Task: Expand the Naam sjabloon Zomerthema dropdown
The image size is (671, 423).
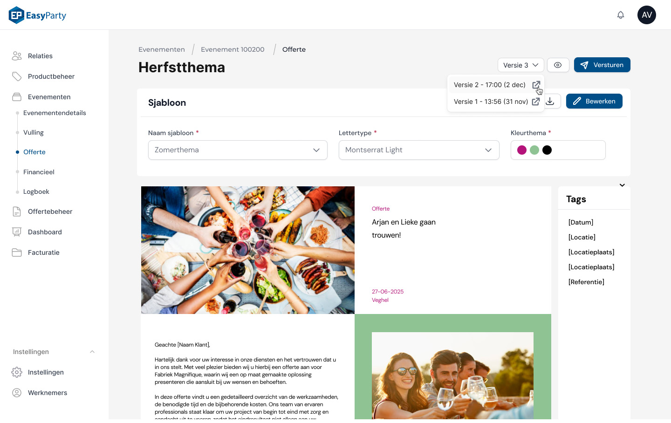Action: click(x=238, y=150)
